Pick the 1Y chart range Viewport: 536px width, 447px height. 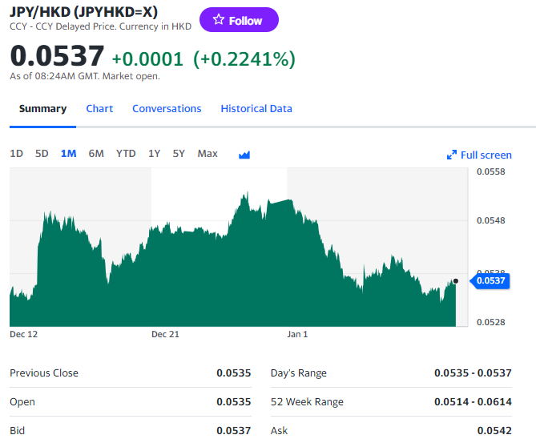[x=154, y=154]
